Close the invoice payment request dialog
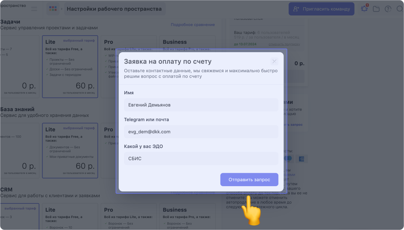404x230 pixels. click(x=274, y=61)
